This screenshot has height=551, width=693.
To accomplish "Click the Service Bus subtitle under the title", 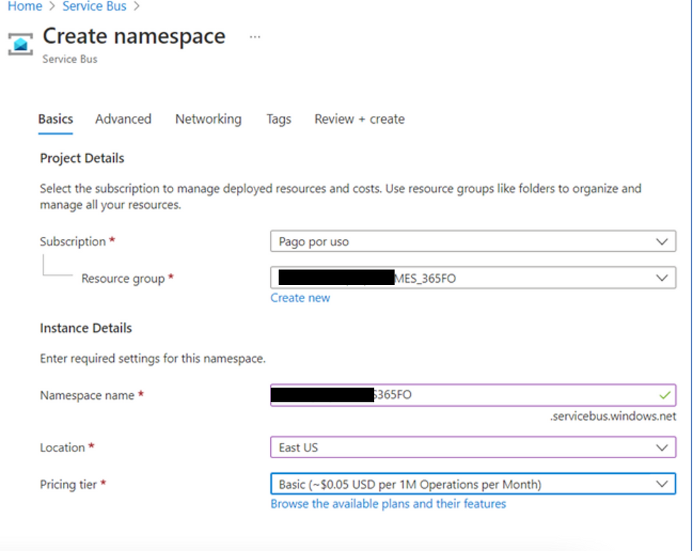I will [x=70, y=59].
